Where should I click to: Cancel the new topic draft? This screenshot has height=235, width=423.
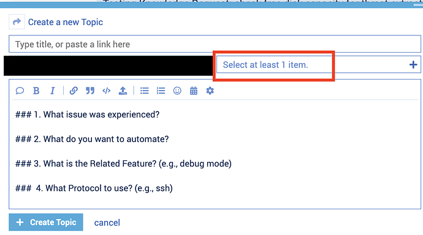pos(107,223)
